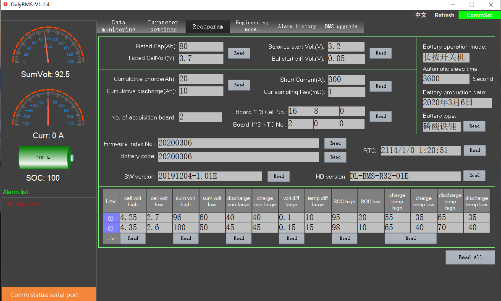
Task: Read Balance start Volt values
Action: (x=380, y=53)
